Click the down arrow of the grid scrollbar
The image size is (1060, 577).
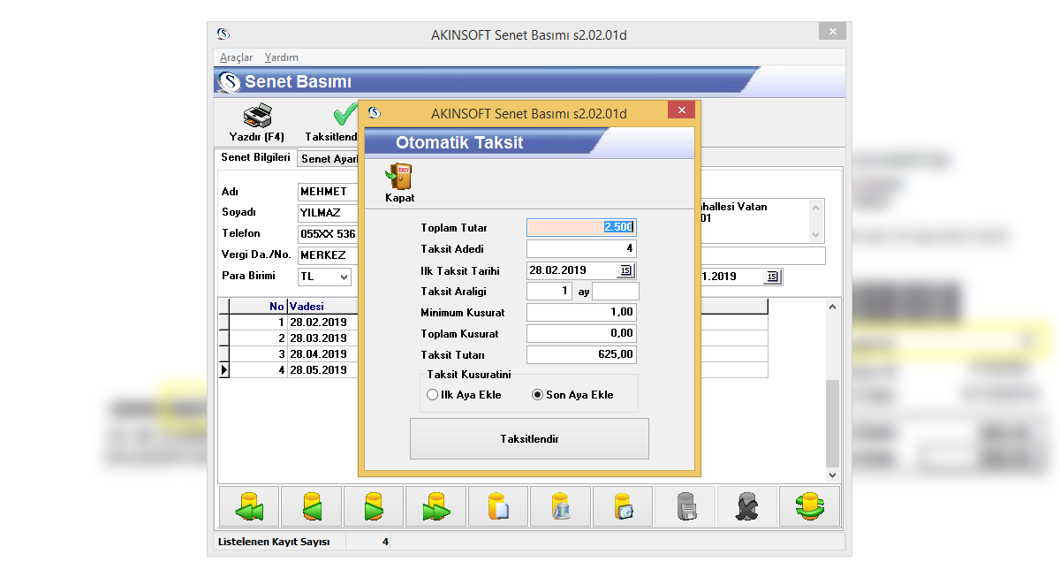[831, 475]
